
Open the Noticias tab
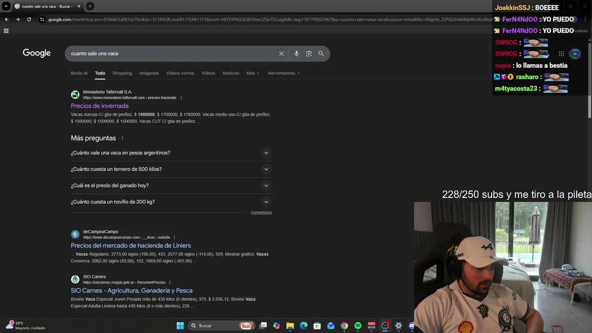[x=231, y=73]
